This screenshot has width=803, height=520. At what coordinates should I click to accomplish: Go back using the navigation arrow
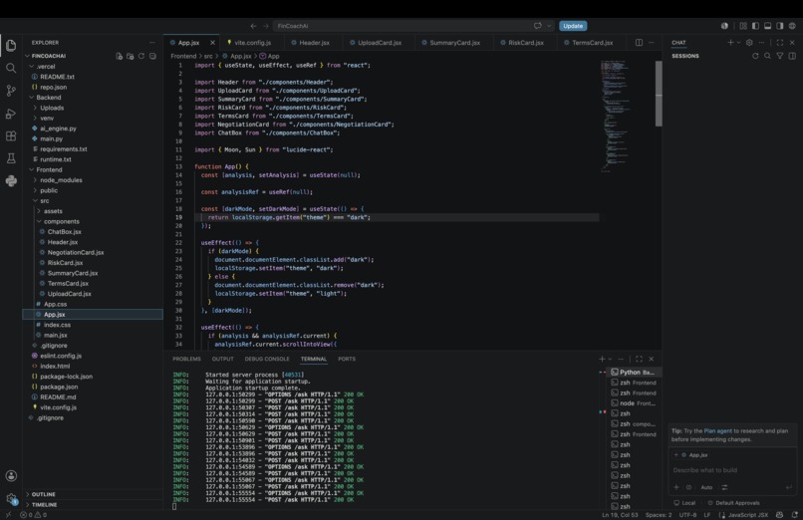[x=253, y=26]
